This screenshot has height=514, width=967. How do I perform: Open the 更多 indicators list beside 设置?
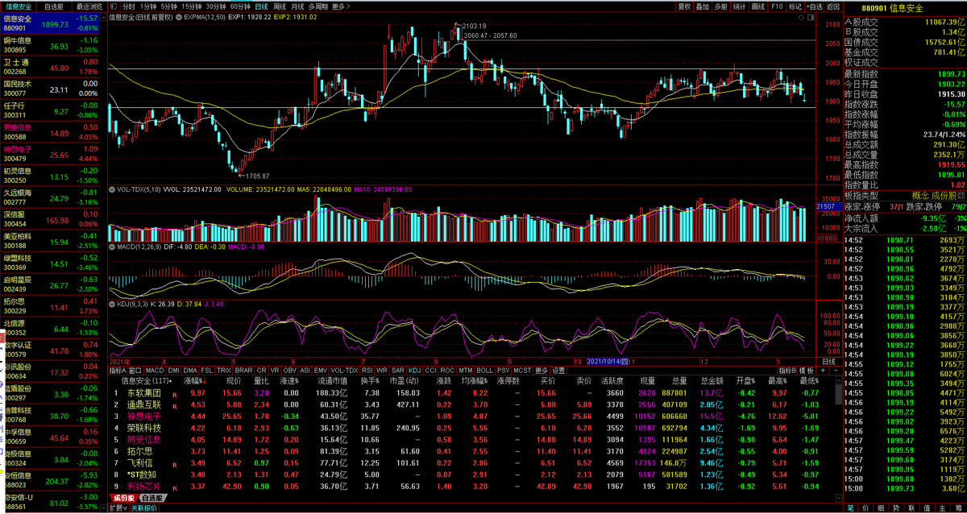coord(541,371)
